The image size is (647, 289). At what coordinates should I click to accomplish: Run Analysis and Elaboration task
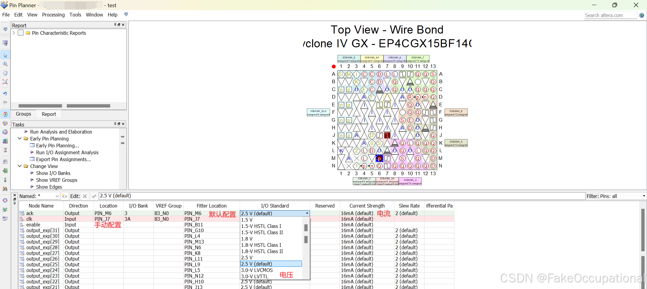[x=61, y=132]
